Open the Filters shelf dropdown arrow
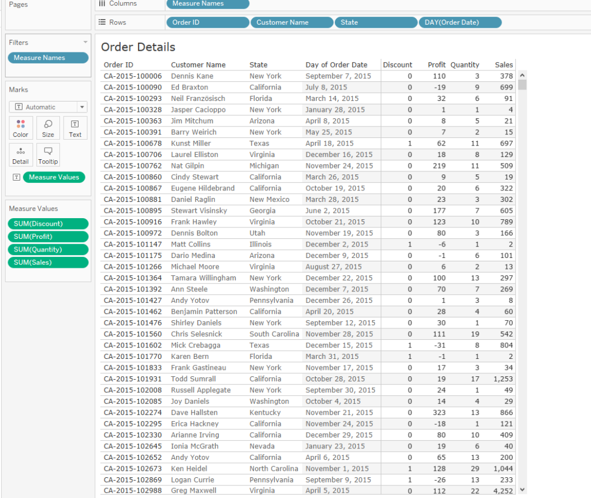The image size is (591, 498). pos(85,42)
